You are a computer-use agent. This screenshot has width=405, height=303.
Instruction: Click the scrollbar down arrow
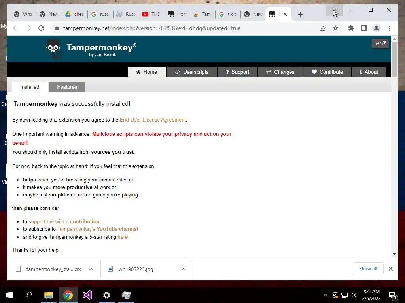394,254
